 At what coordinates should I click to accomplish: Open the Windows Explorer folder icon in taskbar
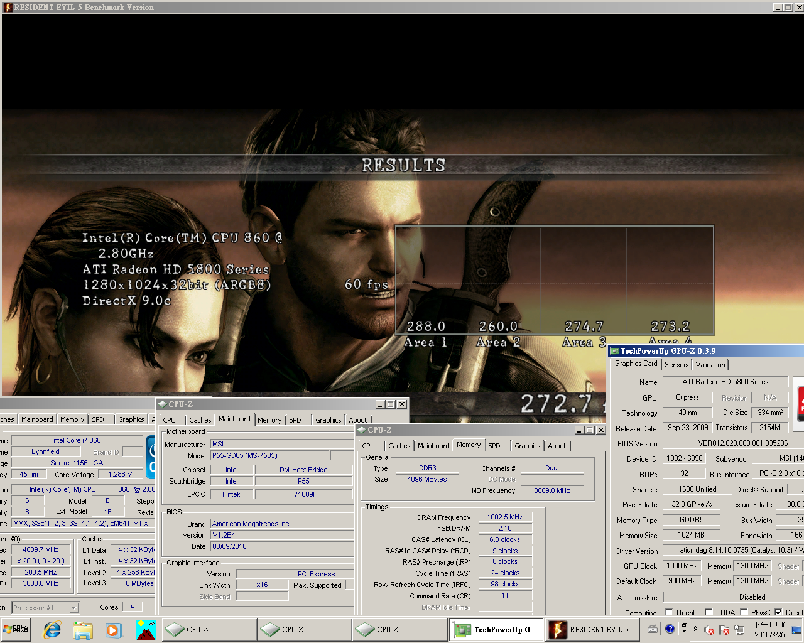tap(83, 629)
